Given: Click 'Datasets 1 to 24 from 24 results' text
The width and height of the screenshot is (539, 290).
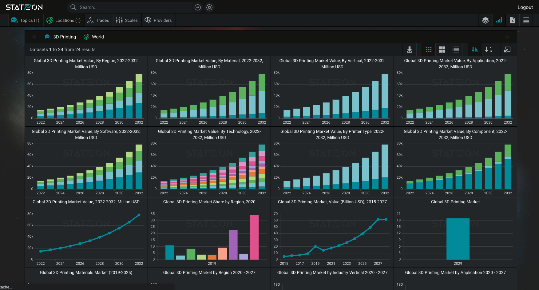Looking at the screenshot, I should 62,50.
